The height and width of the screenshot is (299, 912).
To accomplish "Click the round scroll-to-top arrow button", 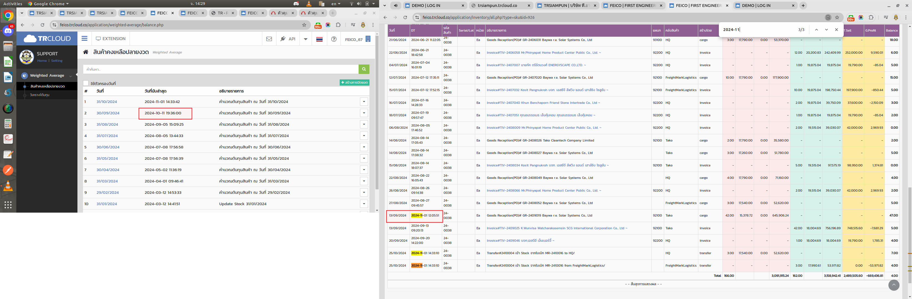I will point(894,285).
